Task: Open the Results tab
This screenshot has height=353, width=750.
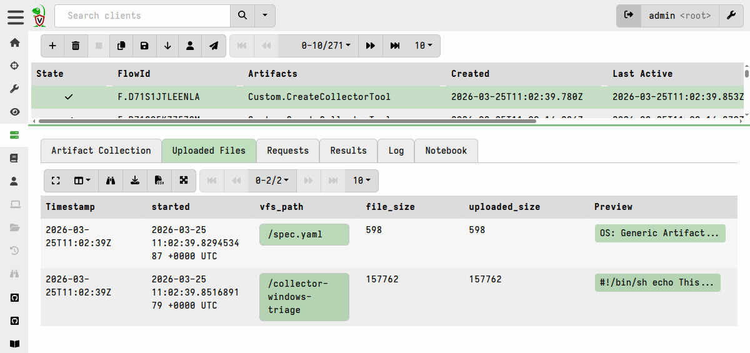Action: (349, 151)
